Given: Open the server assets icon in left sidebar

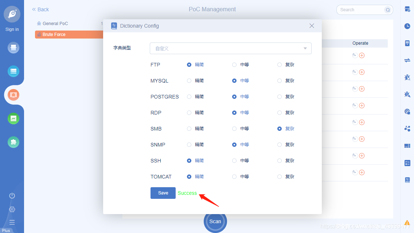Looking at the screenshot, I should click(x=13, y=71).
